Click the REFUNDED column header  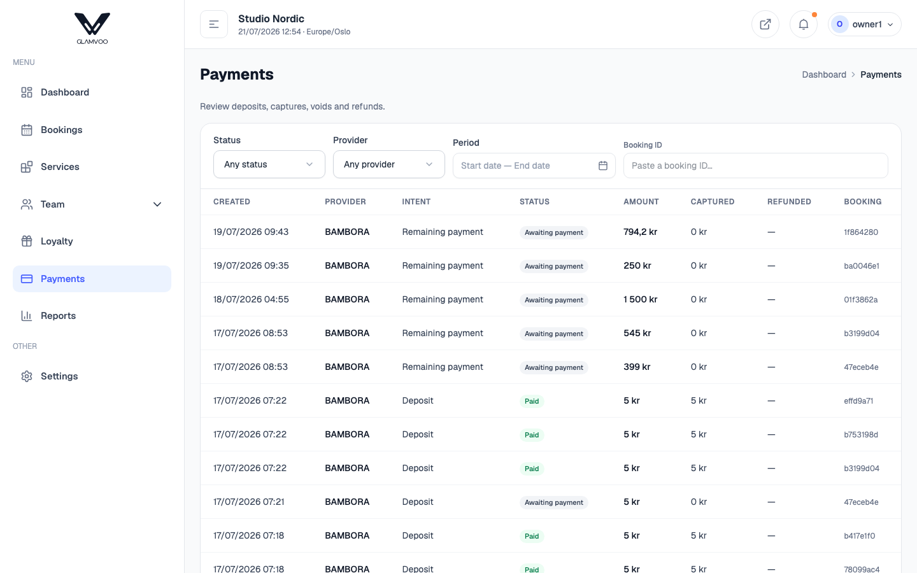[x=789, y=202]
